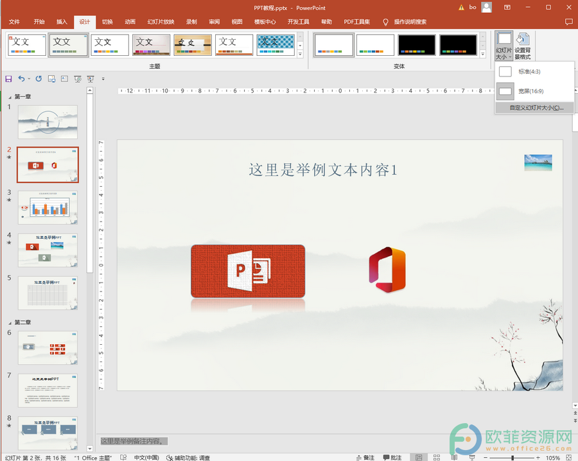The width and height of the screenshot is (578, 461).
Task: Open Customize Quick Access Toolbar dropdown
Action: pyautogui.click(x=103, y=78)
